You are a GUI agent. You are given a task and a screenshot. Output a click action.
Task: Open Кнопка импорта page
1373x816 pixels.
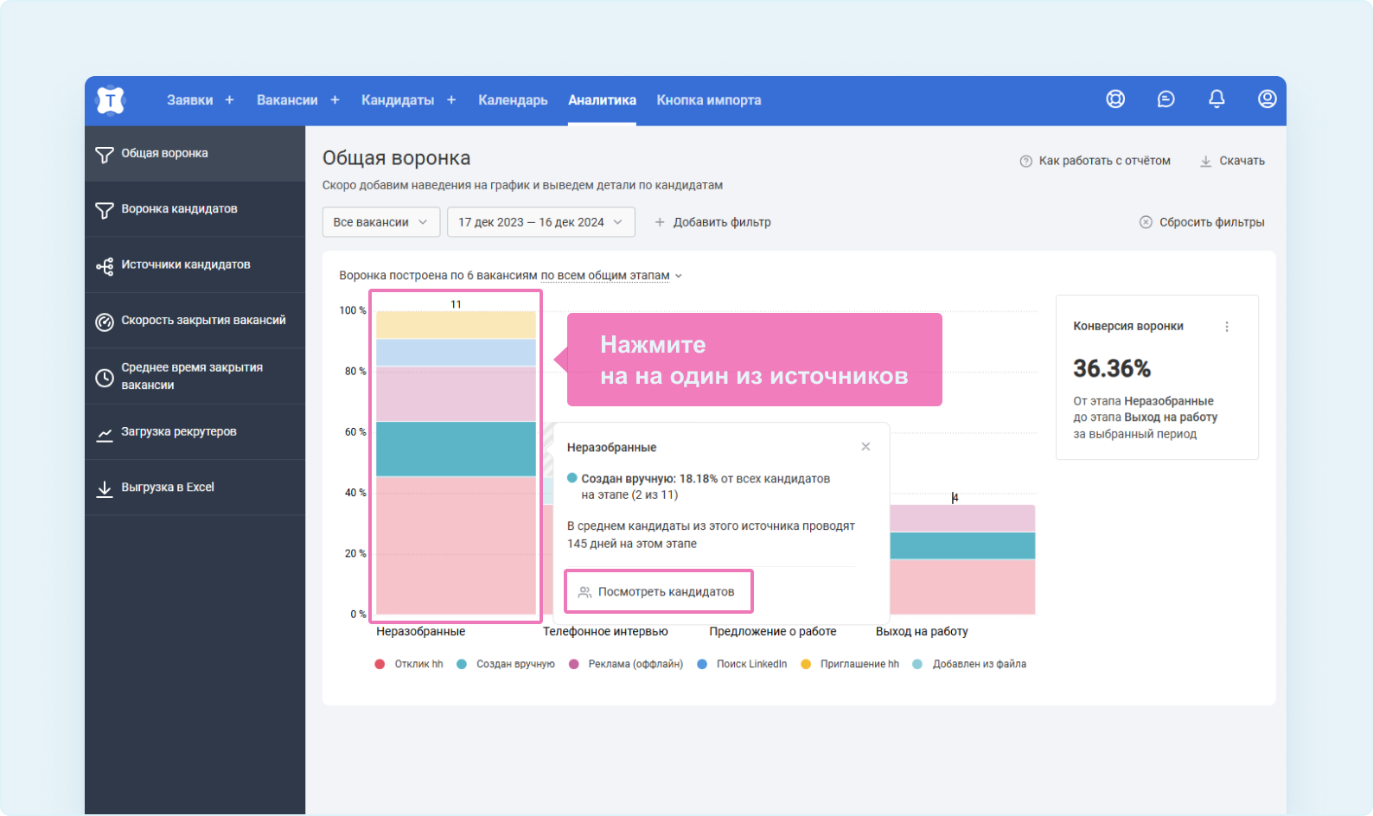tap(709, 100)
